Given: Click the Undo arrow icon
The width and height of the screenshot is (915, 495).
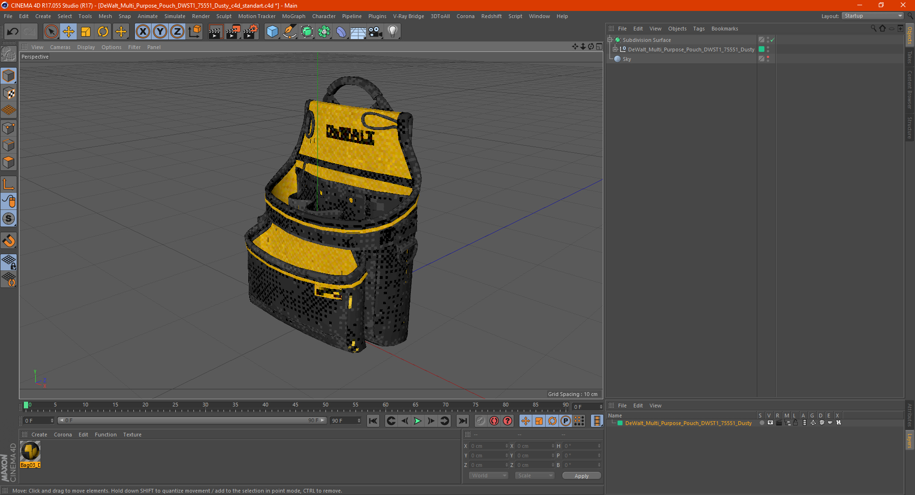Looking at the screenshot, I should tap(13, 32).
